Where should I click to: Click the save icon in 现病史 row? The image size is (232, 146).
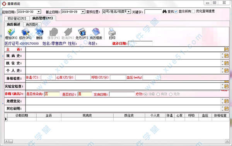pyautogui.click(x=226, y=56)
